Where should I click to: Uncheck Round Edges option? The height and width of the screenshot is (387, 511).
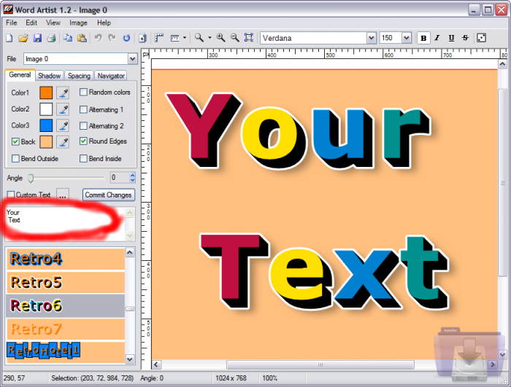83,141
